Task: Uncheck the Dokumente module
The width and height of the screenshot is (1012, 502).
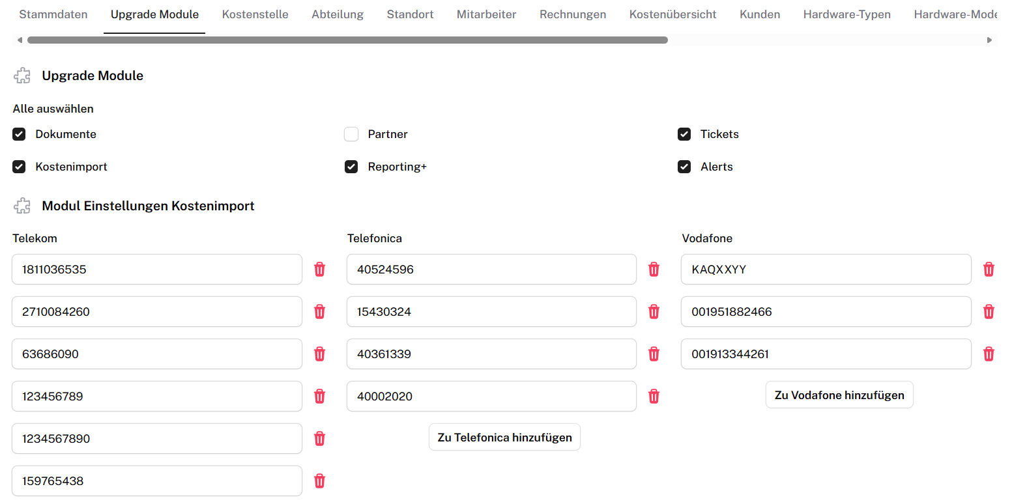Action: [19, 135]
